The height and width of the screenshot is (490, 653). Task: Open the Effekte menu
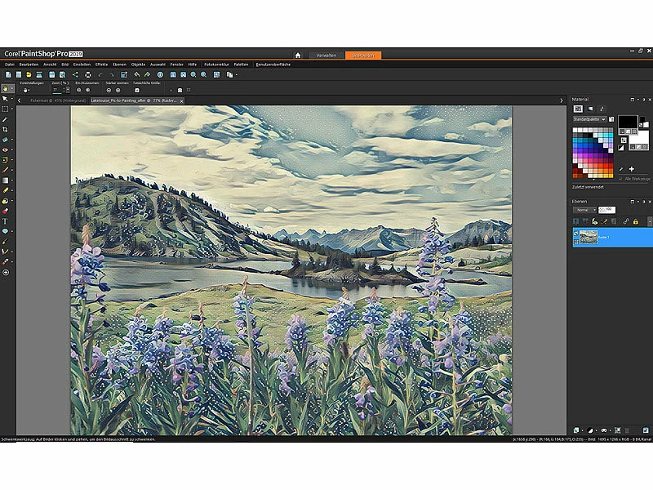tap(101, 64)
